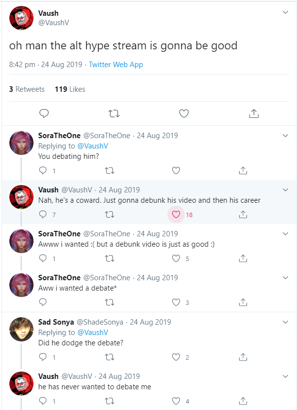Image resolution: width=297 pixels, height=410 pixels.
Task: Open Vaush's avatar on the main tweet
Action: point(21,19)
